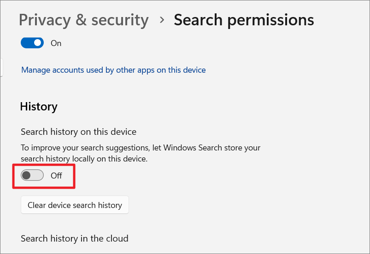Click the word "security" in the breadcrumb
Screen dimensions: 370x254
[120, 20]
